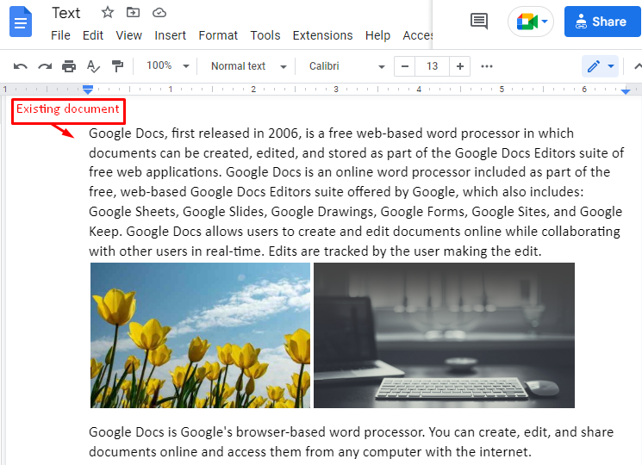Open the Normal text style dropdown

(x=248, y=66)
